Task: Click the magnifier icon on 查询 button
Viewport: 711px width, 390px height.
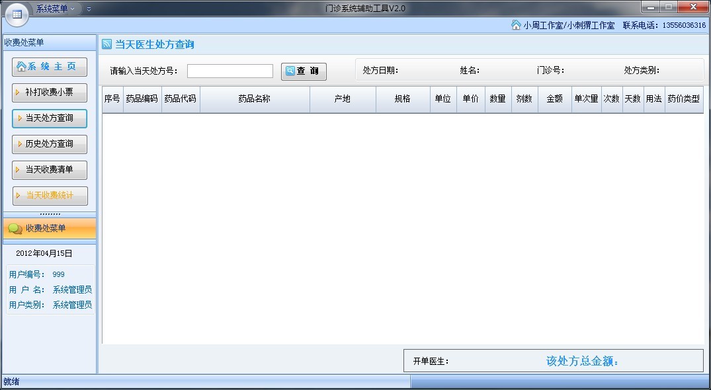Action: pos(290,71)
